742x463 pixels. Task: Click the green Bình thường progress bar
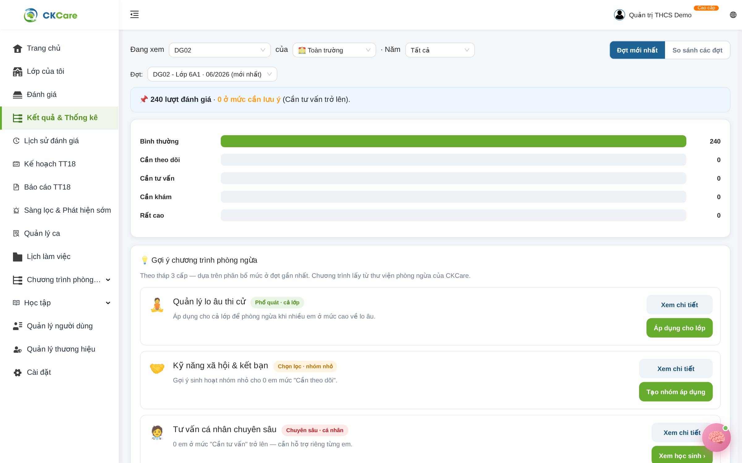point(453,141)
